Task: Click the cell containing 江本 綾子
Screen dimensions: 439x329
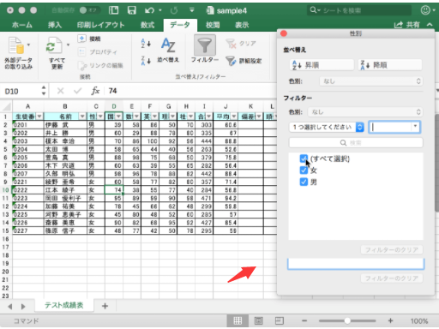Action: 65,190
